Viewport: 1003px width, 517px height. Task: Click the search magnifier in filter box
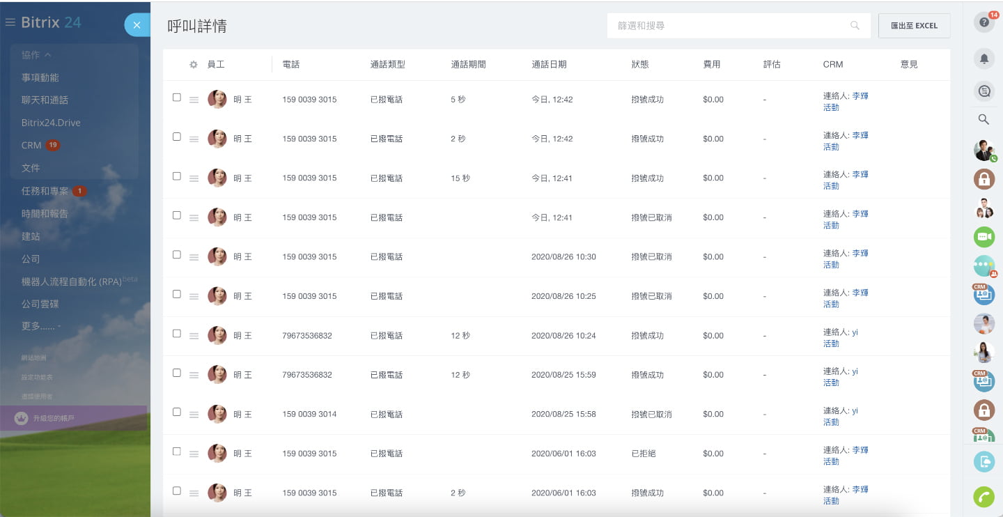[855, 26]
